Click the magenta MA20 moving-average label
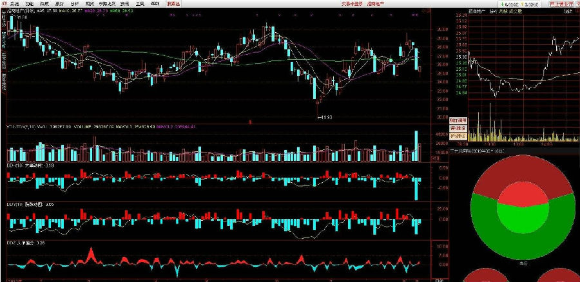580x282 pixels. tap(95, 11)
